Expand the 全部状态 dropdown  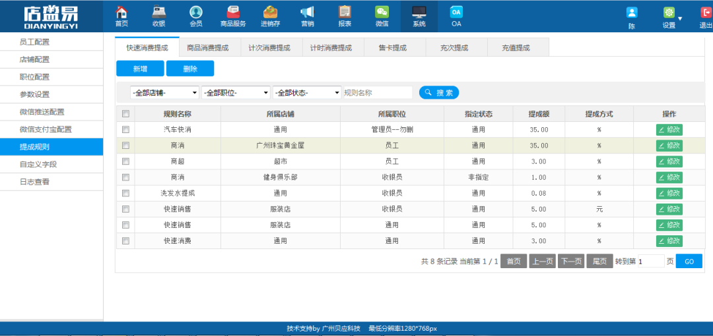[308, 93]
